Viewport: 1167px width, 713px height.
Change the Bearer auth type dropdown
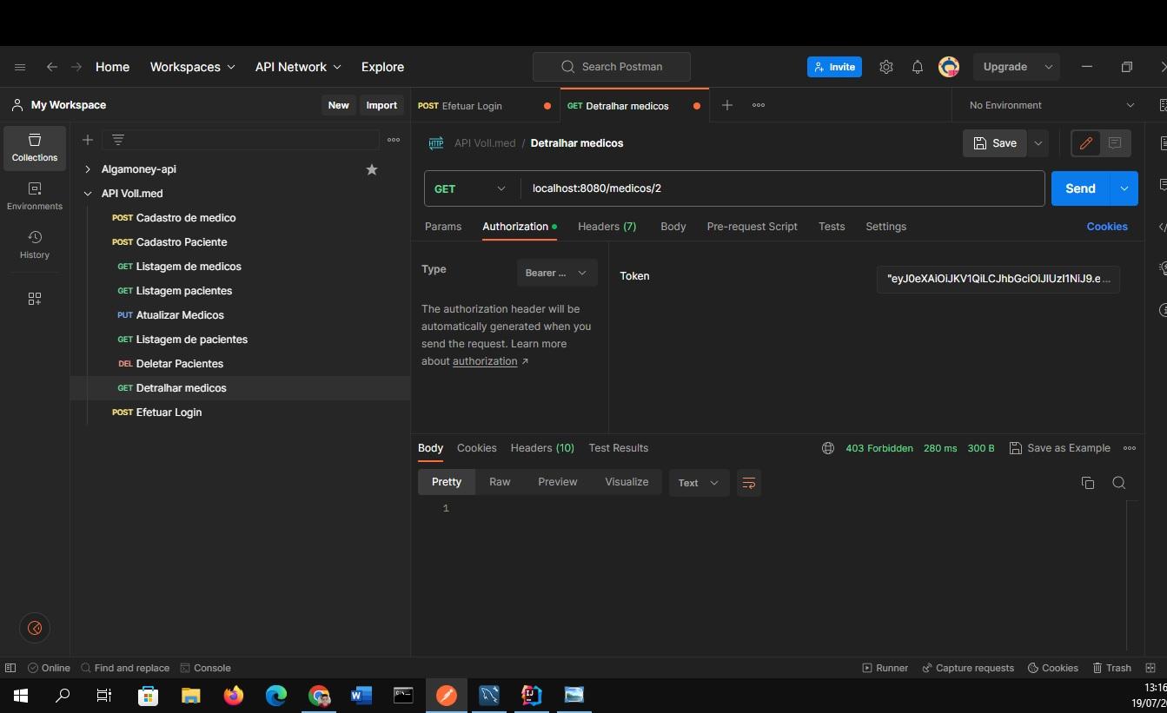pos(557,273)
